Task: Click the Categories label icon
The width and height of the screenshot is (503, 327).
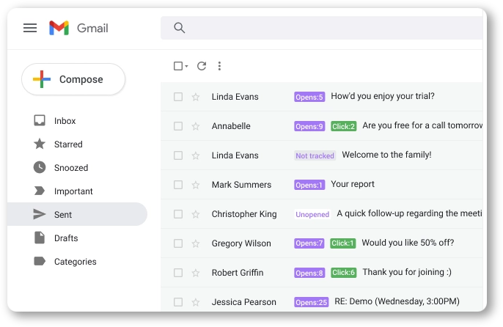Action: tap(40, 261)
